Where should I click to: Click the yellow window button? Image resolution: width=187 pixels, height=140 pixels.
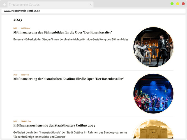pos(177,4)
